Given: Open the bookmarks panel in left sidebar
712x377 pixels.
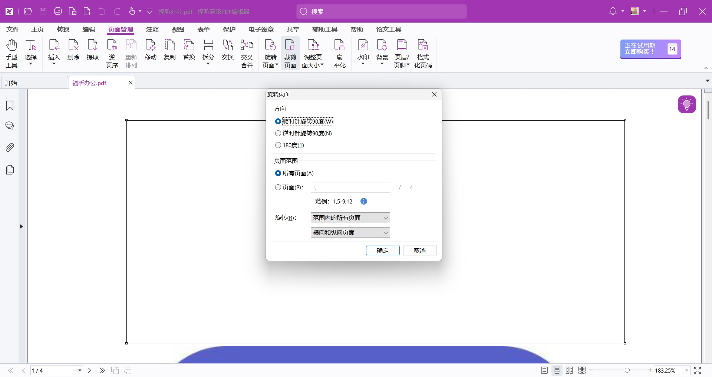Looking at the screenshot, I should (10, 106).
